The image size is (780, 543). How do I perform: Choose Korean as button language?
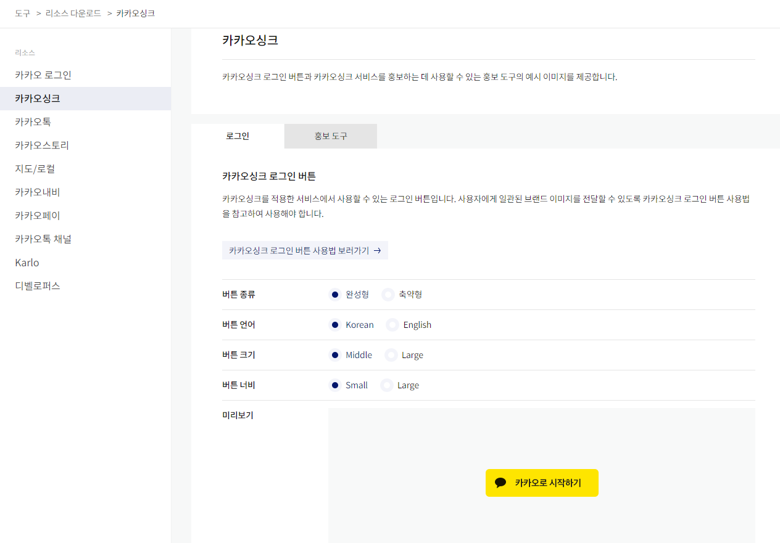[x=335, y=325]
